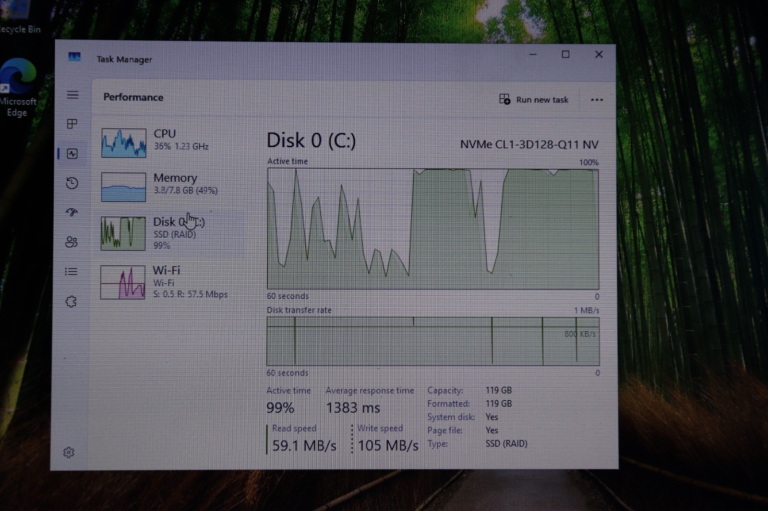Close the Task Manager window
768x511 pixels.
coord(599,54)
